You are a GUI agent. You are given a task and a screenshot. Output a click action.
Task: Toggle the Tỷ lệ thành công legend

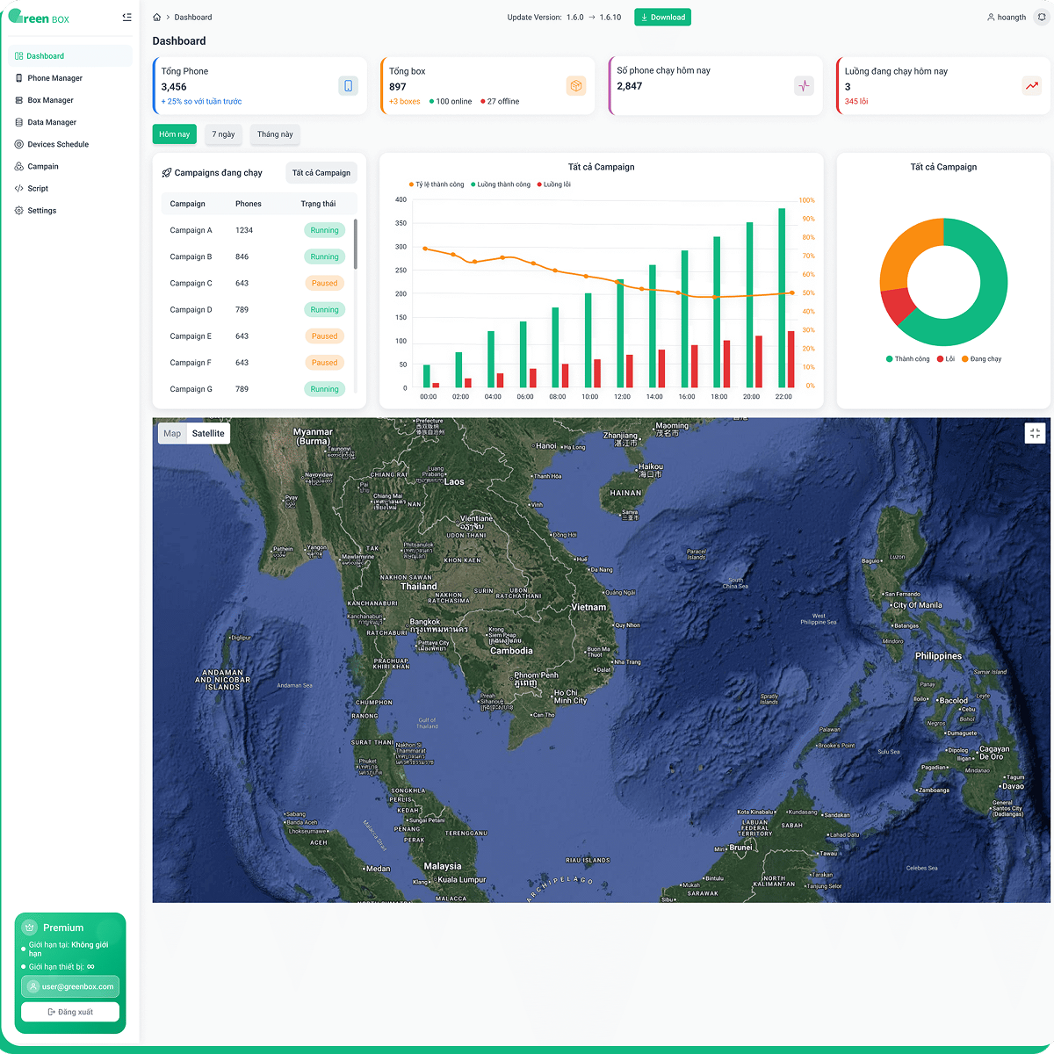tap(437, 184)
